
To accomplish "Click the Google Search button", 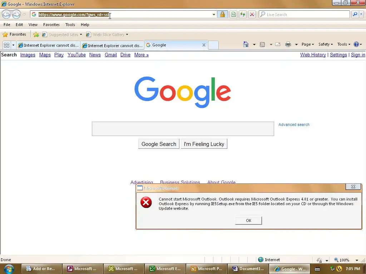I will (159, 144).
